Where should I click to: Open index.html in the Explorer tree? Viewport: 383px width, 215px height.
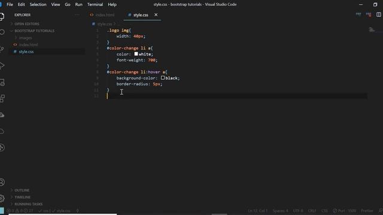pos(28,45)
